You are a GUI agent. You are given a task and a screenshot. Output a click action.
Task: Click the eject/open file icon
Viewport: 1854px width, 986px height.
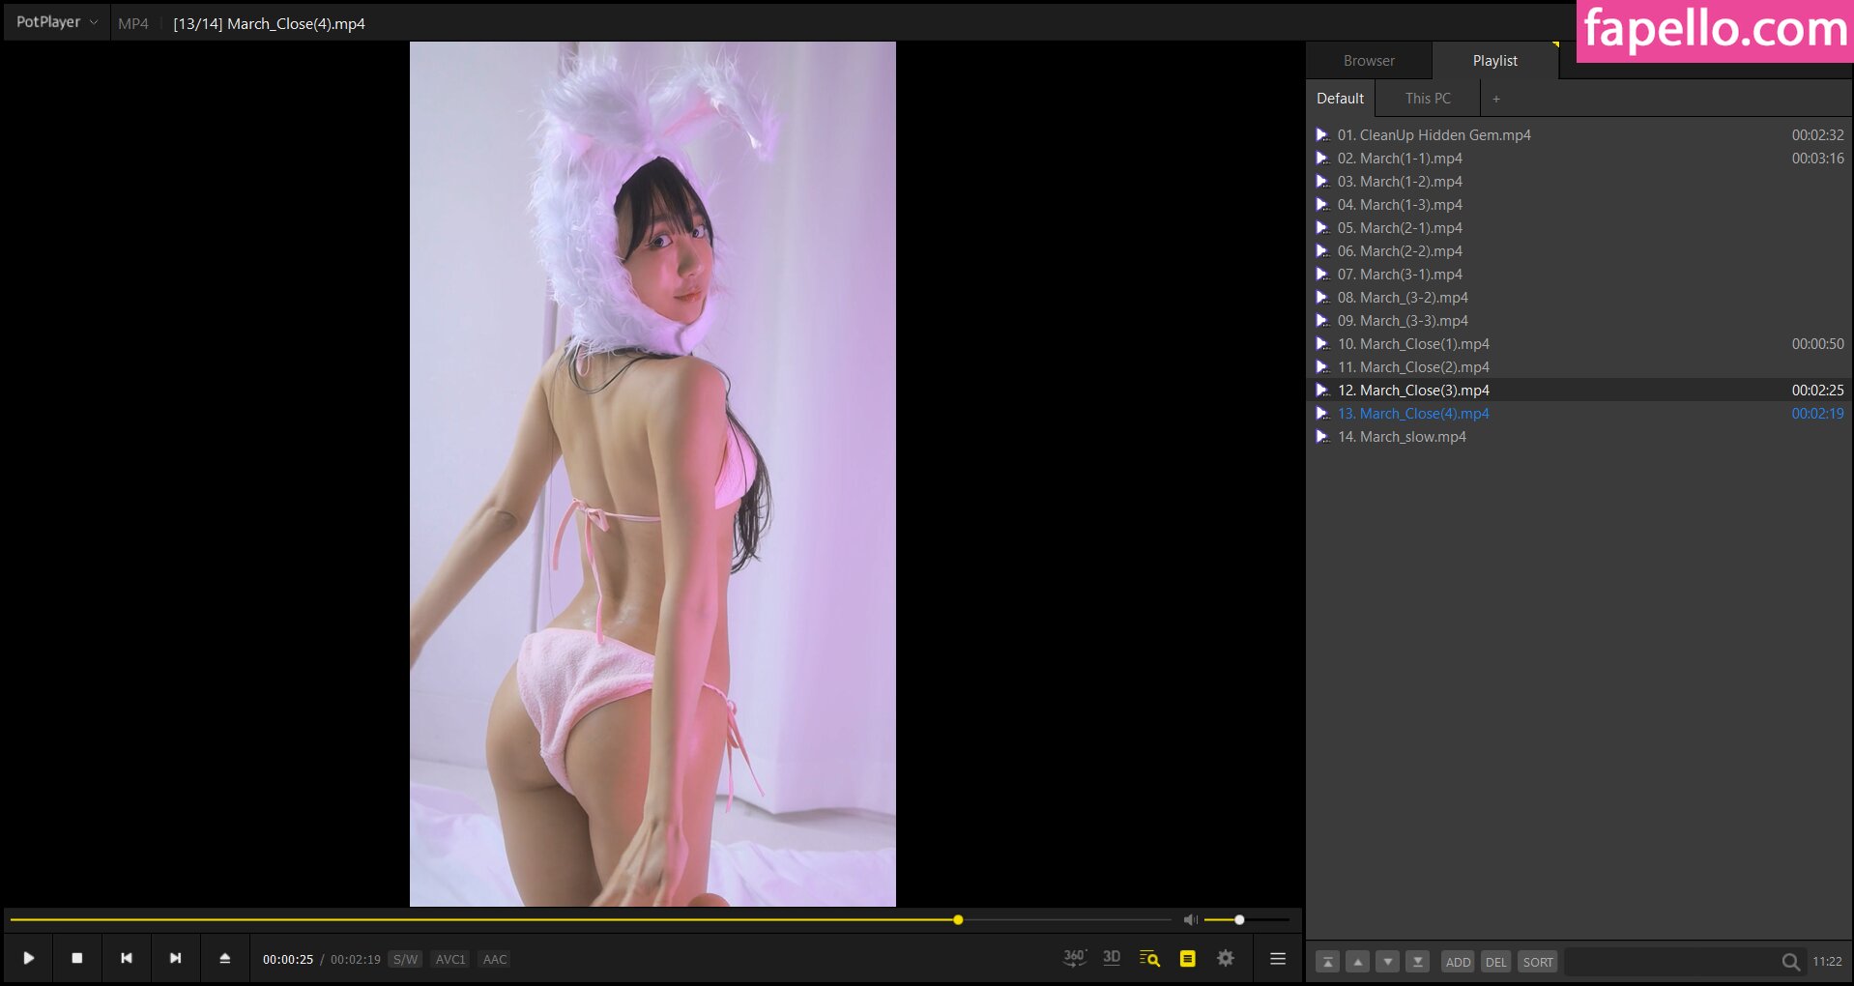click(x=224, y=958)
